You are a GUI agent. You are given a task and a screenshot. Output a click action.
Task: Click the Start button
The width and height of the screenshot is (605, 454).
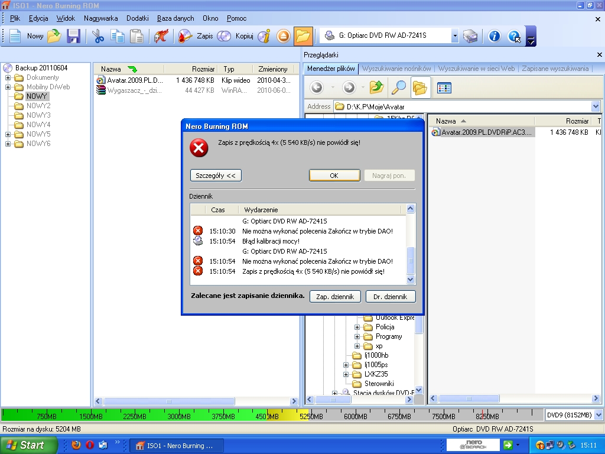pos(28,445)
